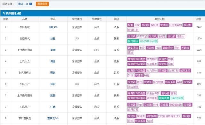Open the 奇骏 car series link
This screenshot has width=205, height=125.
[x=53, y=84]
